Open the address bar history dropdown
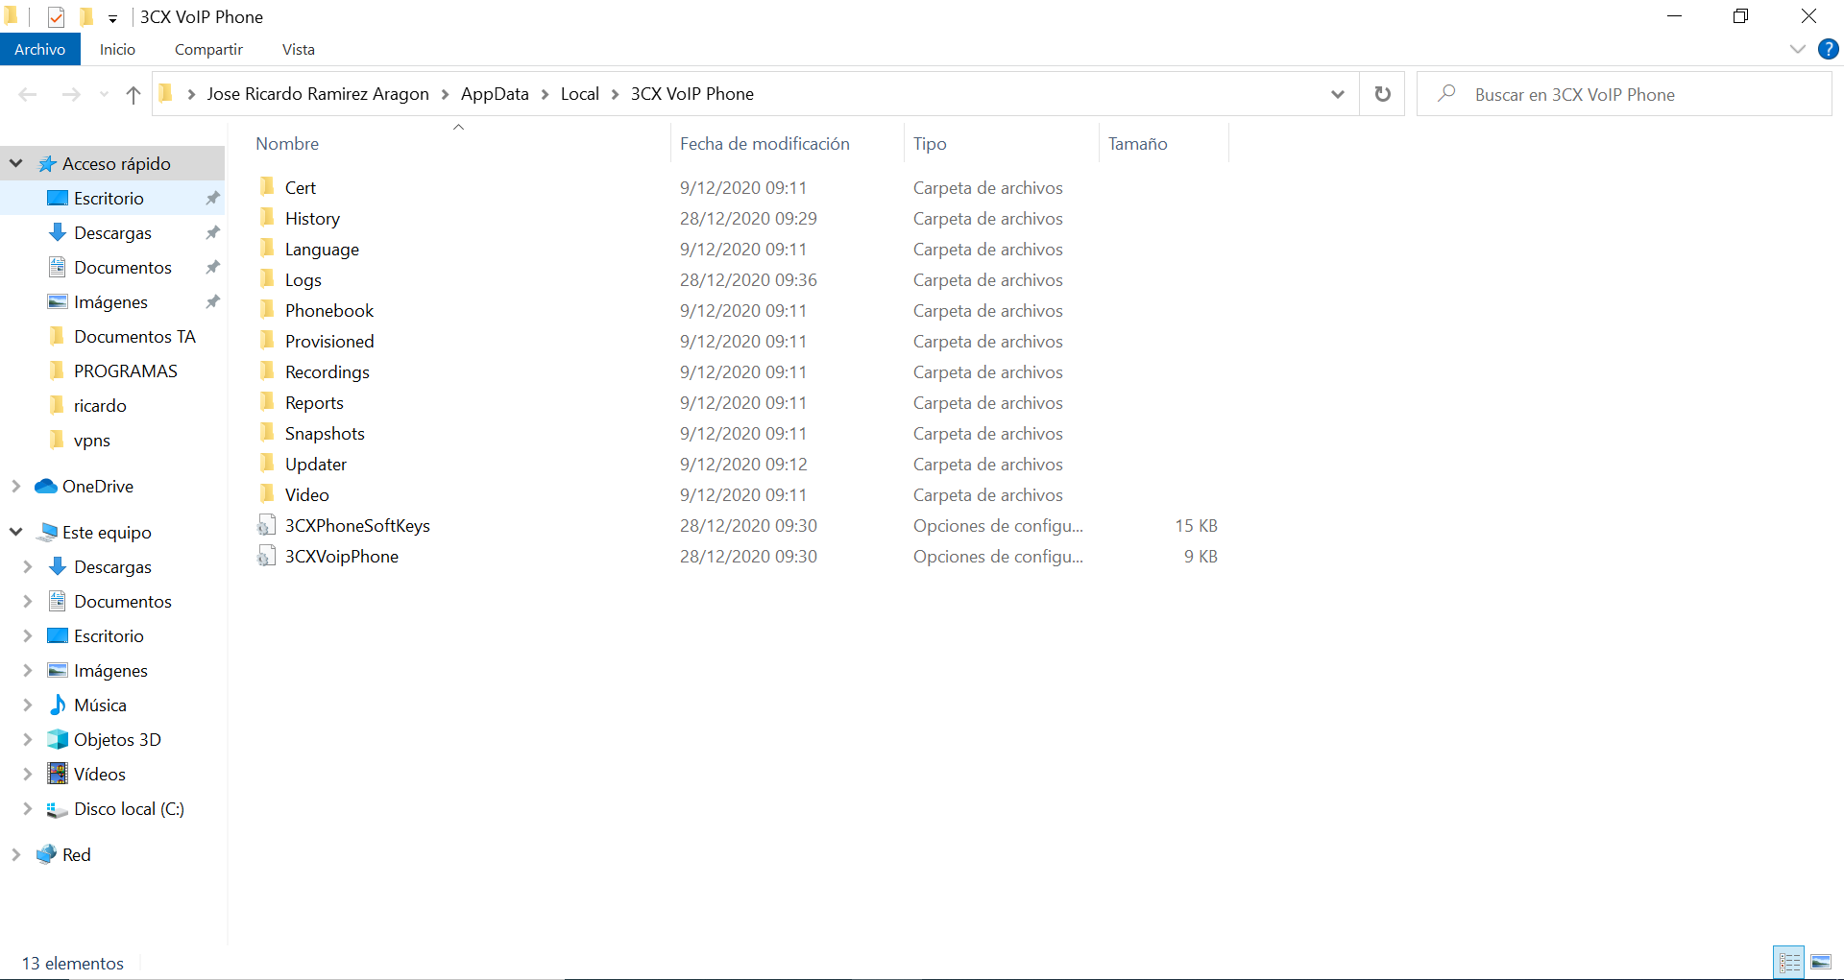 (1338, 94)
